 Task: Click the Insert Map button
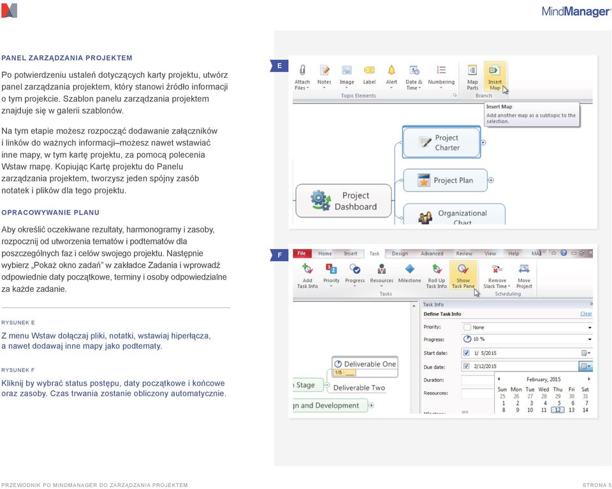coord(495,77)
